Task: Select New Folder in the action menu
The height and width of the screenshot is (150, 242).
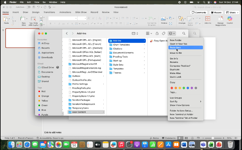Action: tap(175, 40)
